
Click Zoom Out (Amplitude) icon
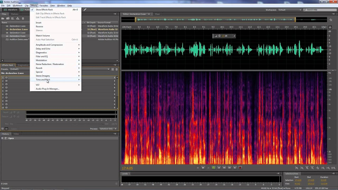(x=302, y=168)
